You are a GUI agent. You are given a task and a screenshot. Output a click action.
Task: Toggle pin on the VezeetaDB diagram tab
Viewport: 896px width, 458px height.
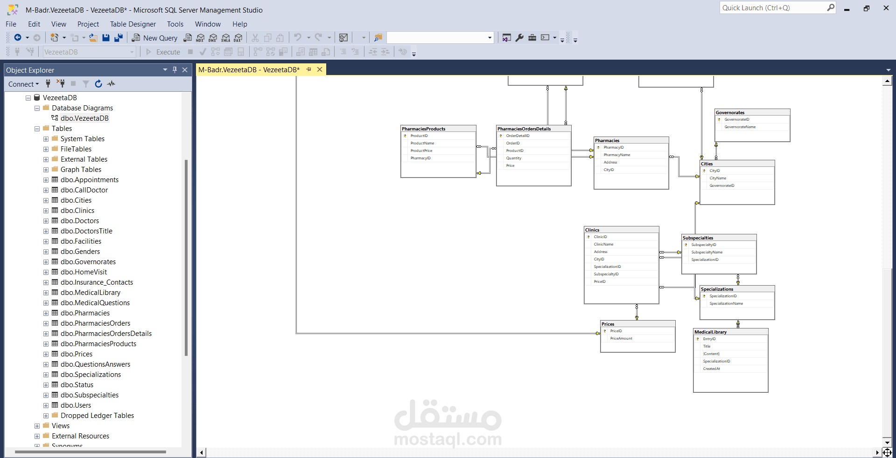point(308,69)
